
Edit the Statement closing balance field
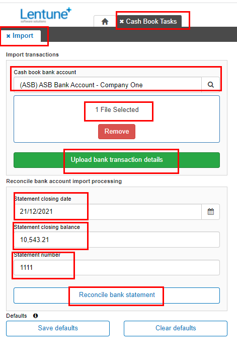(x=117, y=240)
